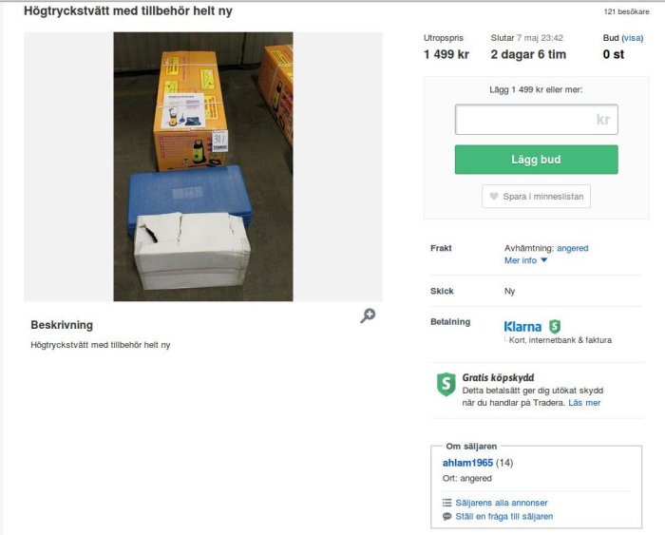Click the magnifier zoom icon below the photo
665x535 pixels.
click(x=368, y=315)
